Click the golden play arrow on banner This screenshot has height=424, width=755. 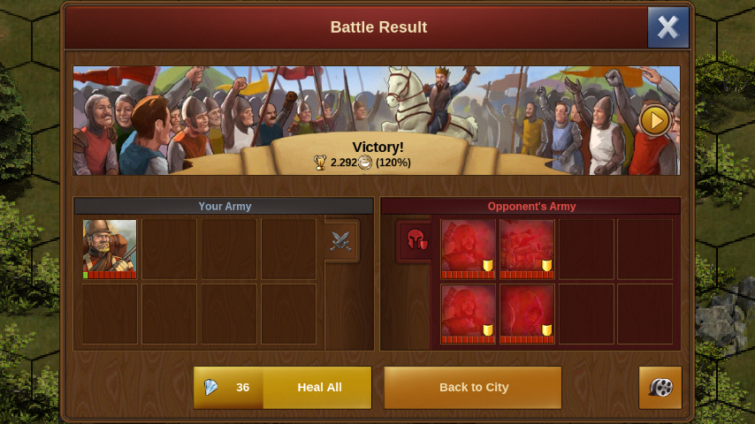[x=655, y=120]
